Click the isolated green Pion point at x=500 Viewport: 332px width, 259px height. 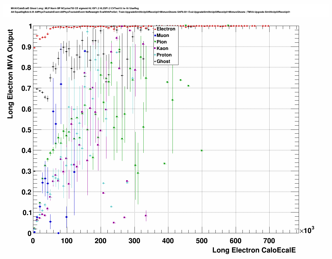201,151
